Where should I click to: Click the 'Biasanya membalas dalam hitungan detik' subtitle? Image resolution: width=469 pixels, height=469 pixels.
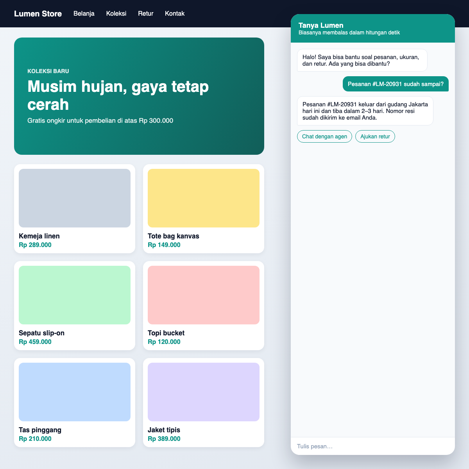pyautogui.click(x=349, y=32)
